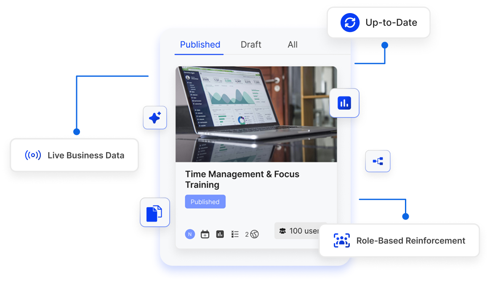Click the bar chart icon beside the card

[x=344, y=102]
